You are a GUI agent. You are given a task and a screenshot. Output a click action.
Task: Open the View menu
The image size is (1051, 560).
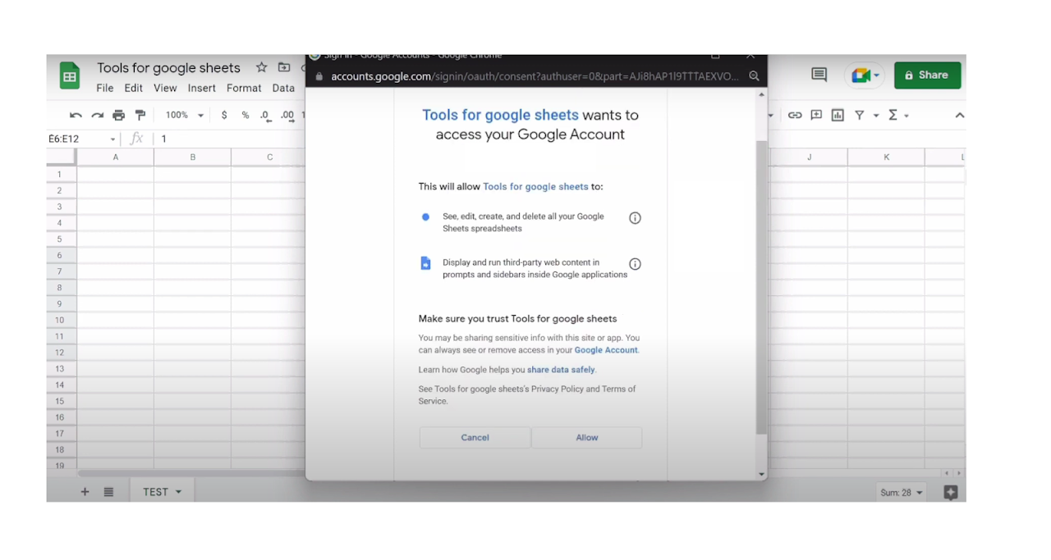click(x=165, y=88)
